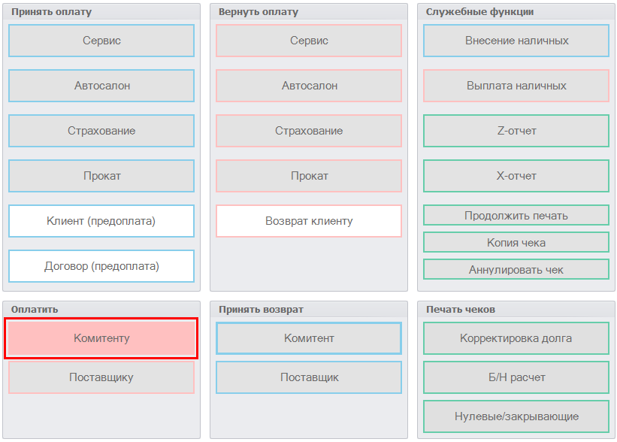
Task: Click Нулевые/закрывающие button
Action: (x=516, y=416)
